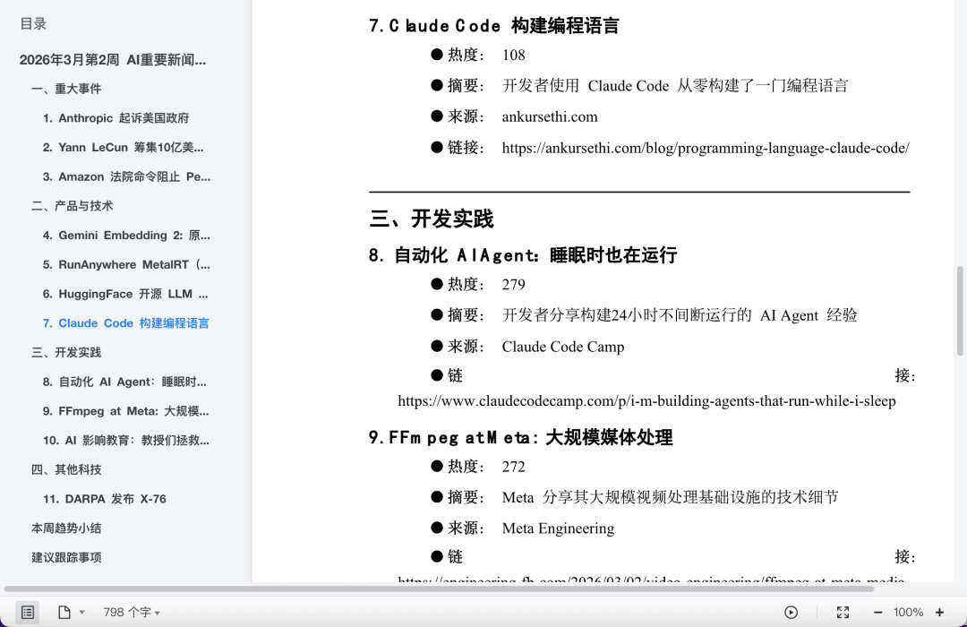Open 建议跟踪事项 in outline
This screenshot has width=967, height=627.
[x=66, y=557]
